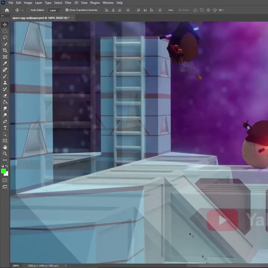Select the Pen tool

click(x=5, y=121)
